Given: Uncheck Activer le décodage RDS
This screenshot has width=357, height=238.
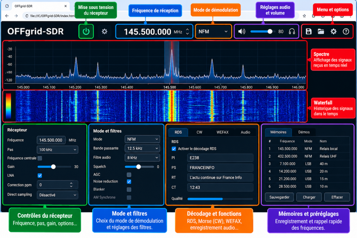Looking at the screenshot, I should (x=174, y=149).
